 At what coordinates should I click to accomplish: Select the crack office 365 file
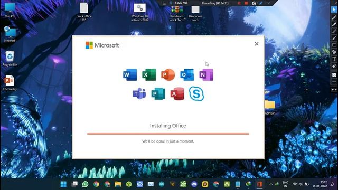point(84,12)
